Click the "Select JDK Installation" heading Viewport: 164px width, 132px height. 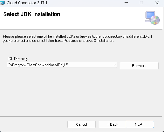point(32,14)
